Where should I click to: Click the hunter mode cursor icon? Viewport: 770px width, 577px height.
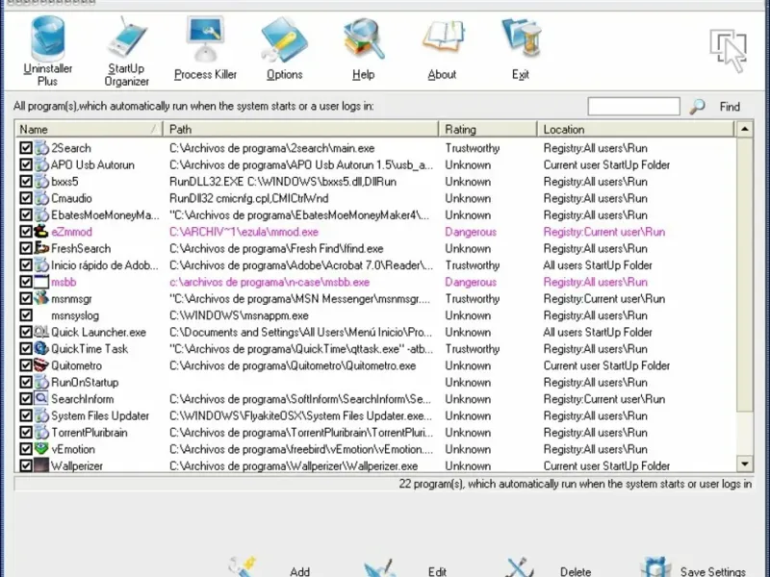tap(729, 50)
